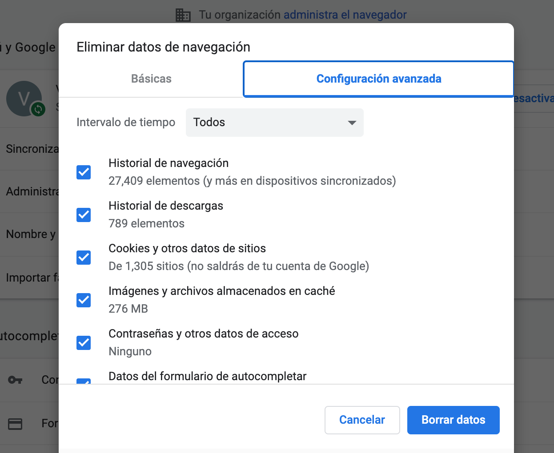554x453 pixels.
Task: Click the organization building icon
Action: (183, 15)
